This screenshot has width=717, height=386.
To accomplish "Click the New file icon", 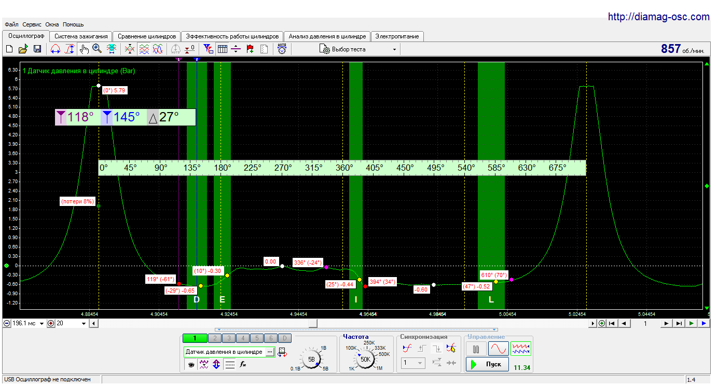I will (x=9, y=49).
